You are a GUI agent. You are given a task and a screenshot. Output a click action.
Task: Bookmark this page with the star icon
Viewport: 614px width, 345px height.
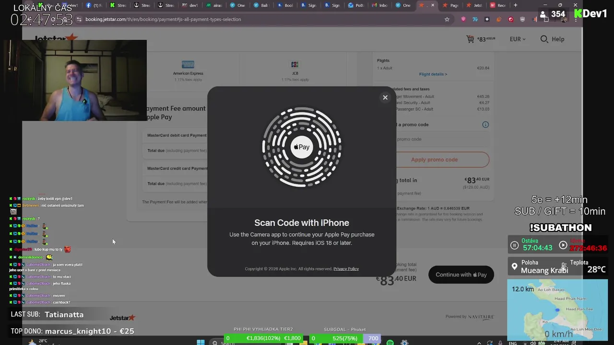(x=447, y=19)
